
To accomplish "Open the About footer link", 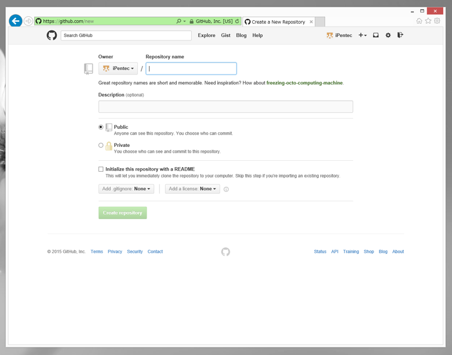I will tap(398, 252).
